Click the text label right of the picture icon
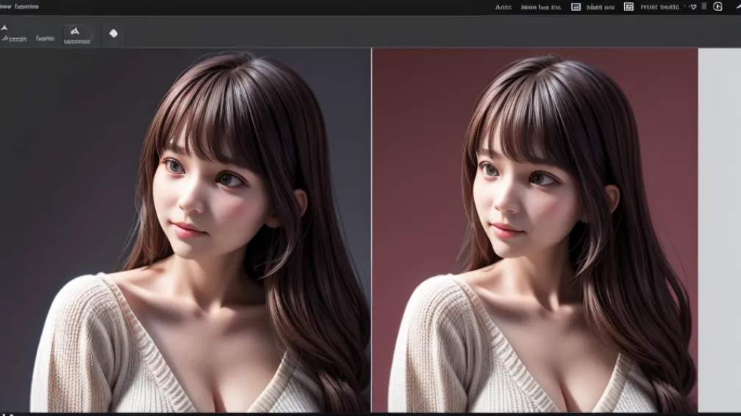Screen dimensions: 741x416 599,7
